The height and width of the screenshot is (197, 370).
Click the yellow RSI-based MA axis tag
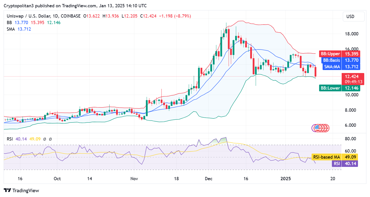(x=335, y=157)
